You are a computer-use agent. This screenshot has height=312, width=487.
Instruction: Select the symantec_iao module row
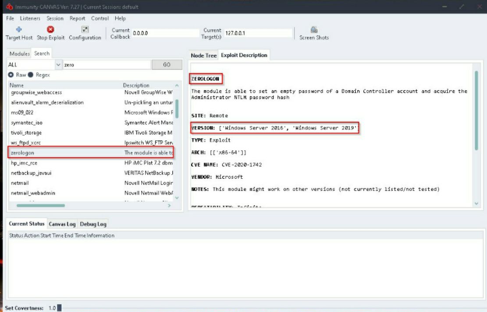(91, 123)
